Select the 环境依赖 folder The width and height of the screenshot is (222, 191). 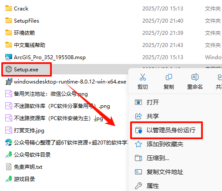pyautogui.click(x=24, y=33)
